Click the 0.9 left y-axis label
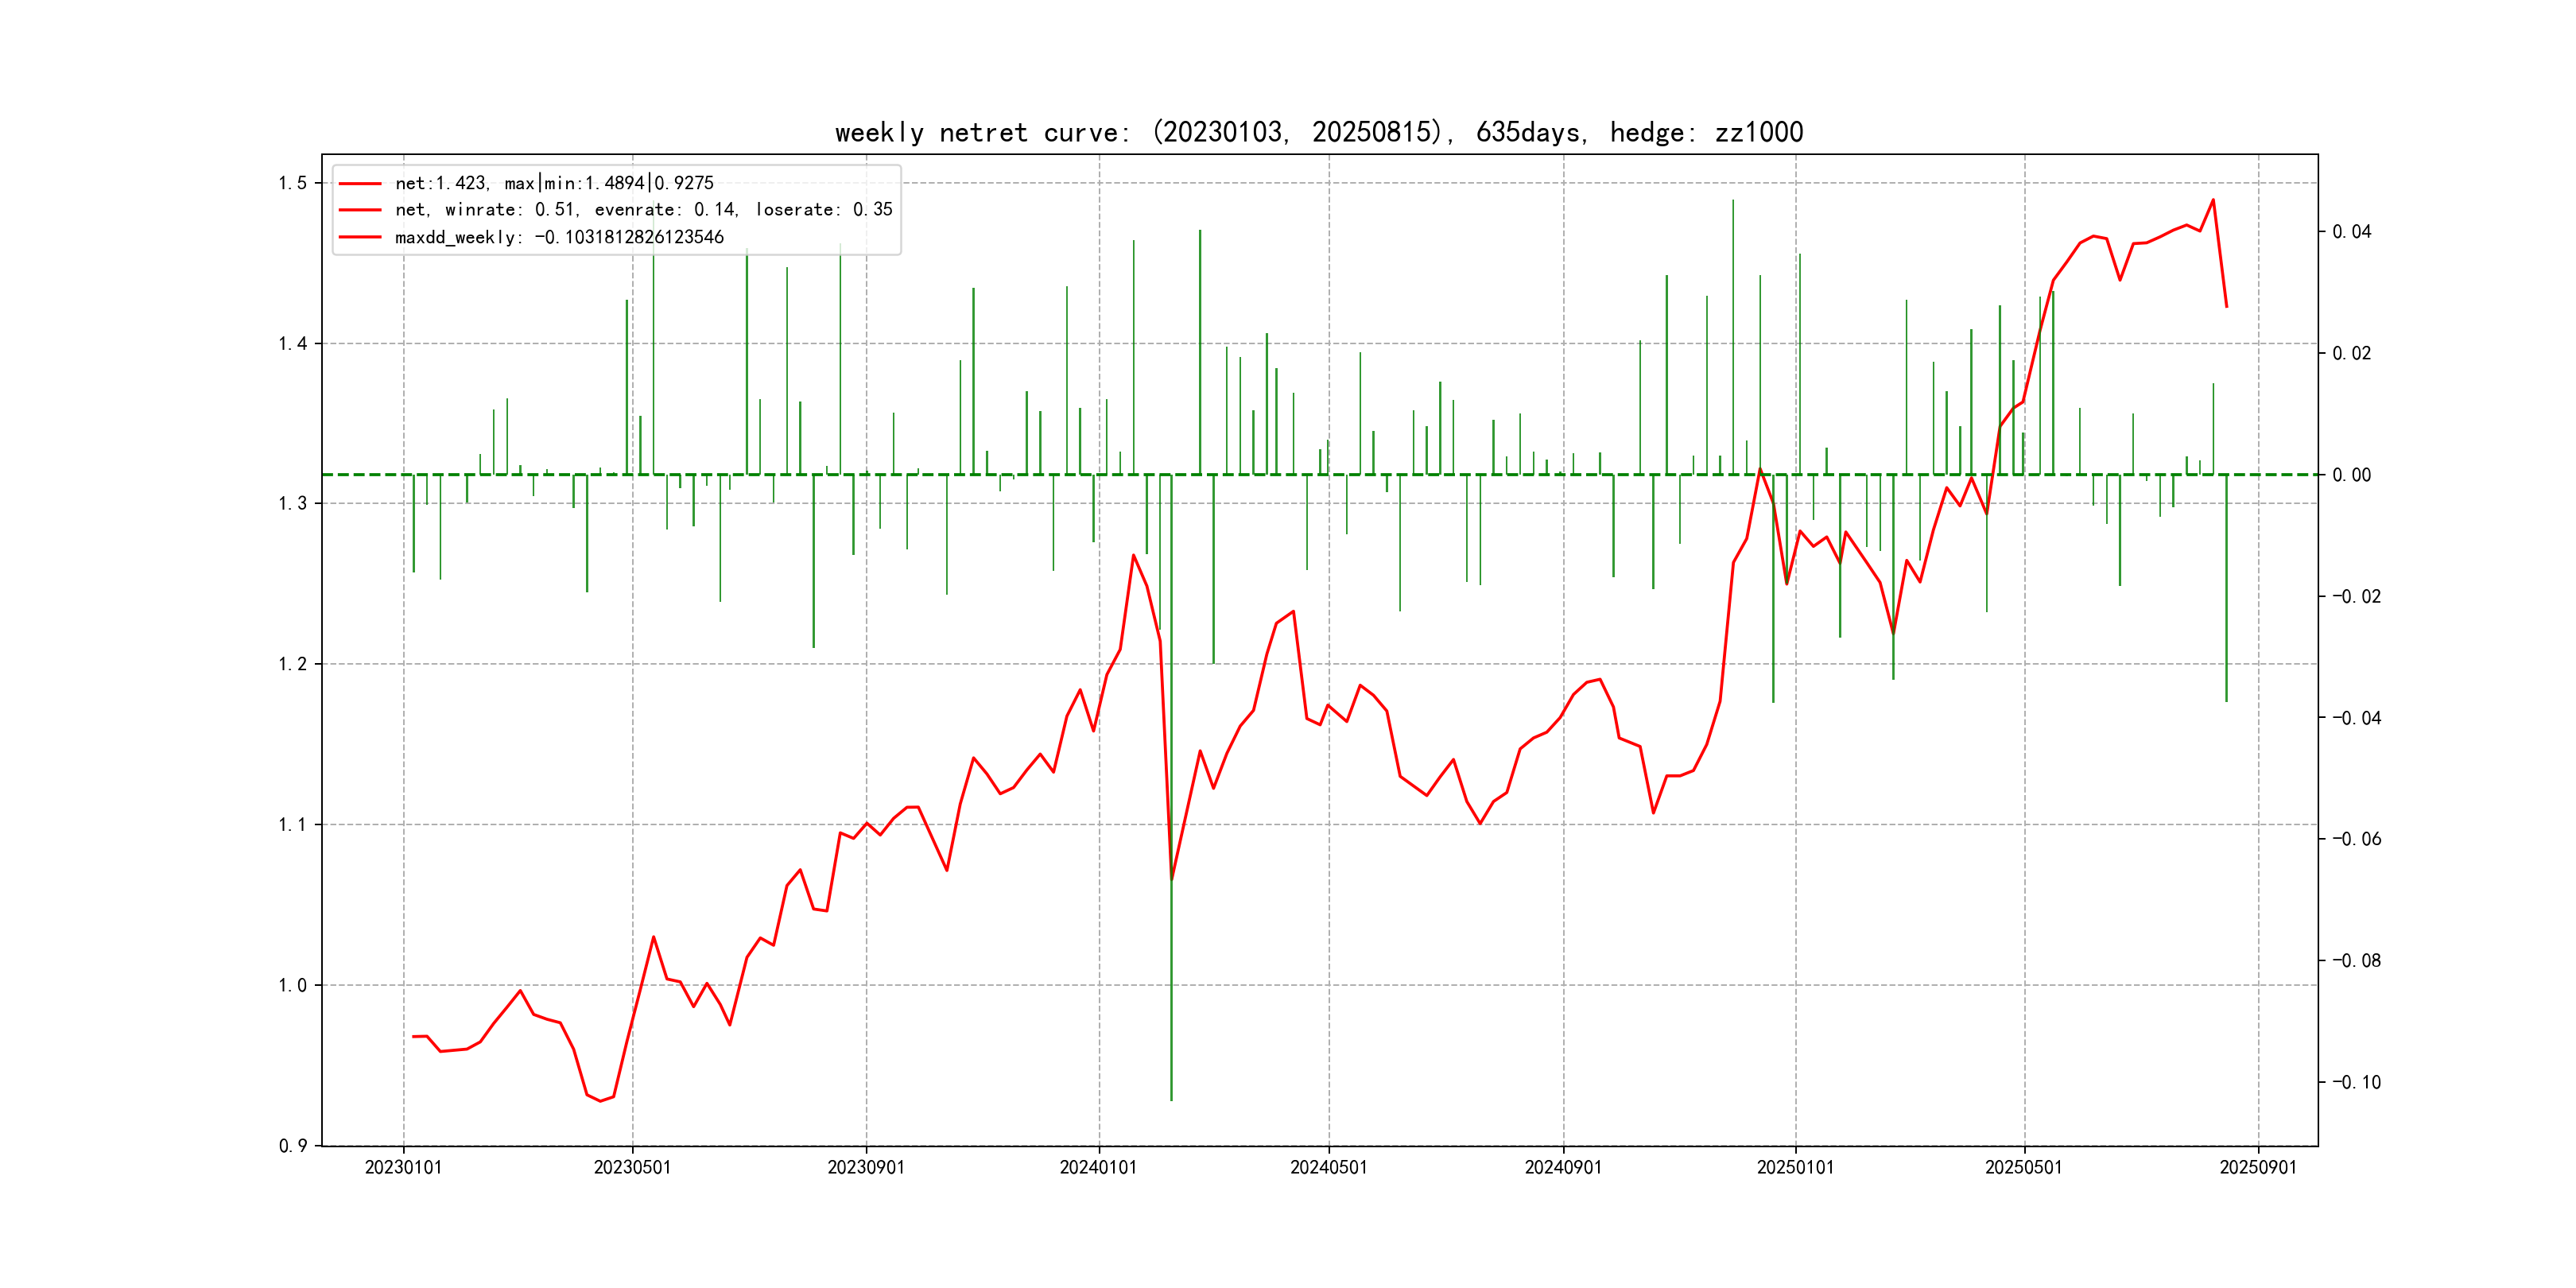 293,1146
